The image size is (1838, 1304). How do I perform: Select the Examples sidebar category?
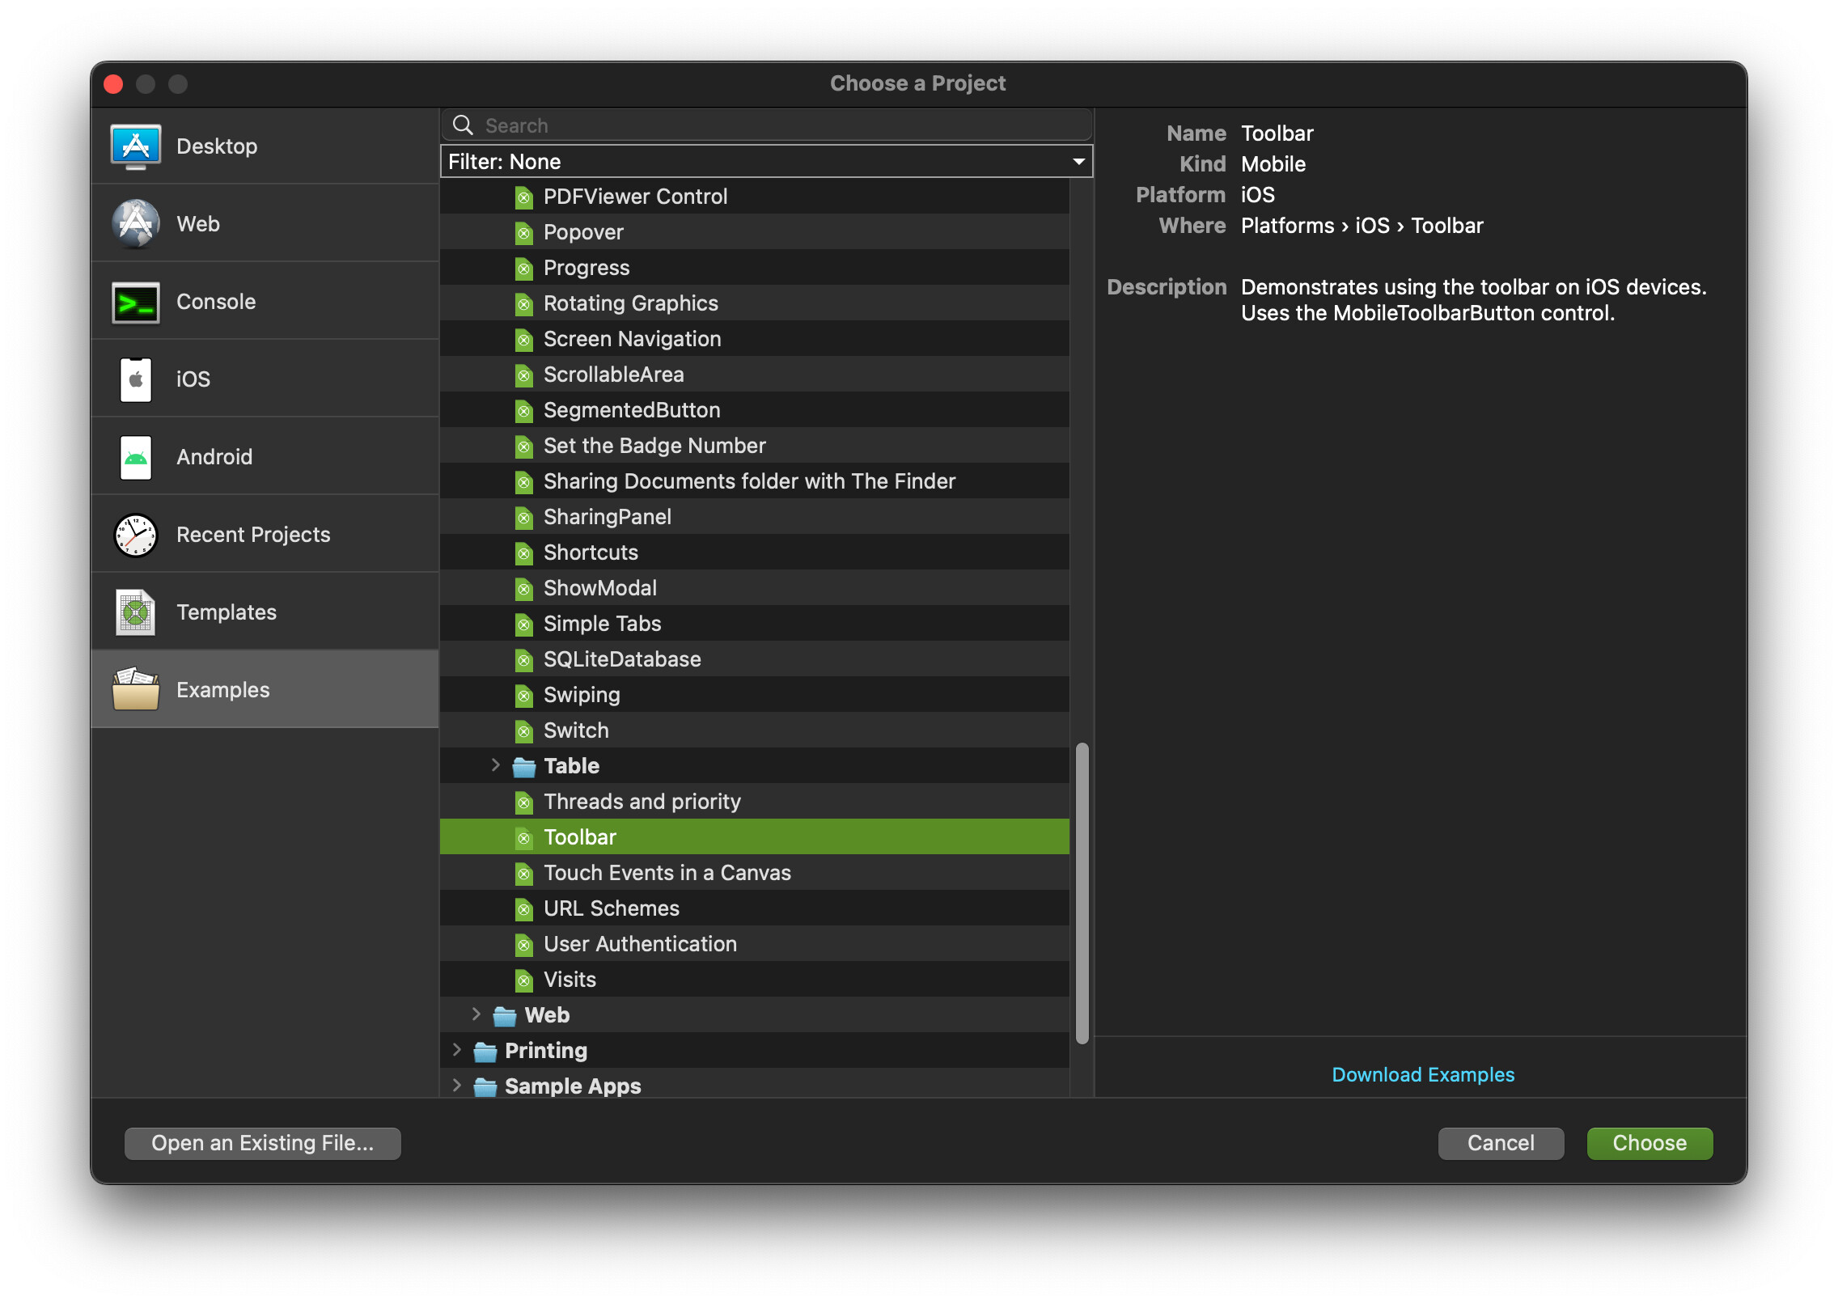tap(265, 689)
